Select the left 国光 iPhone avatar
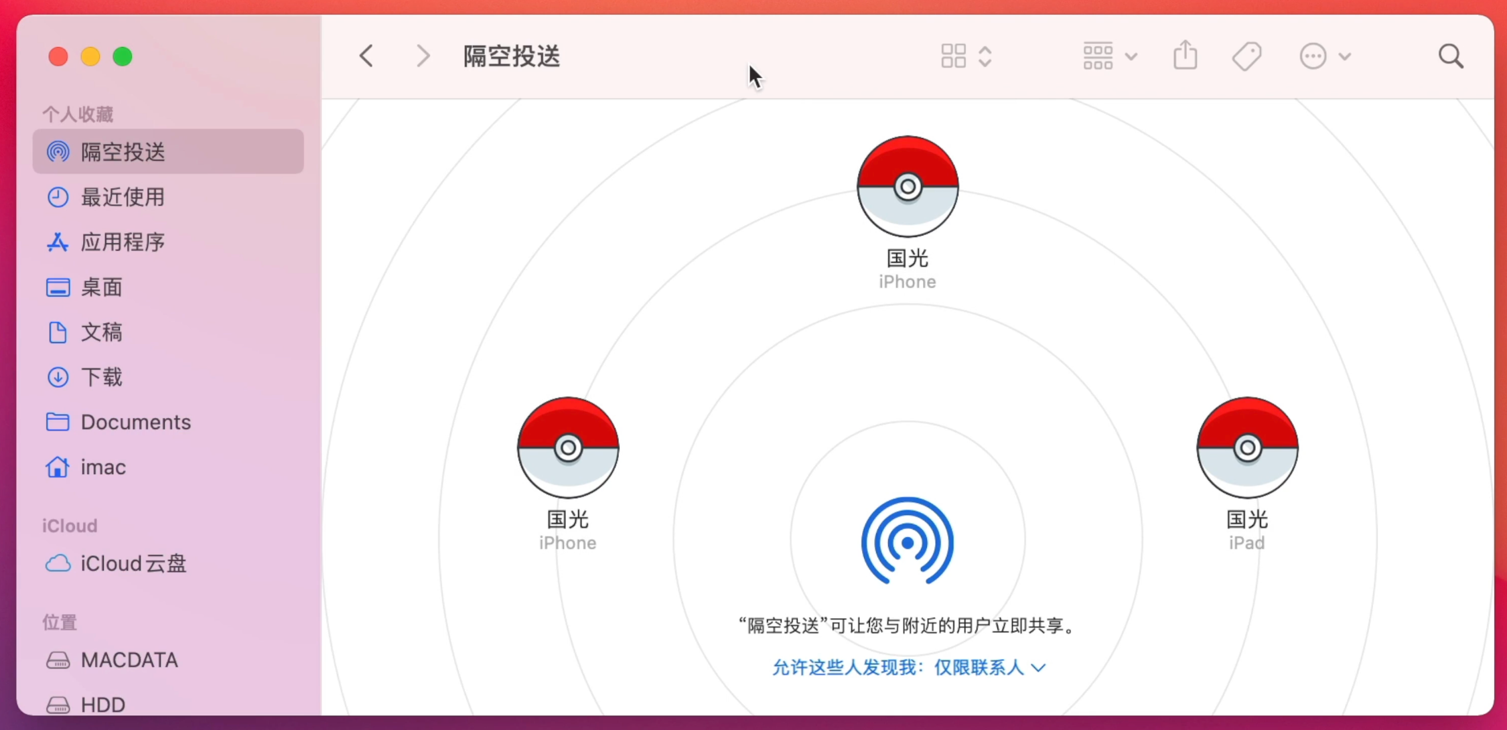Viewport: 1507px width, 730px height. point(568,447)
